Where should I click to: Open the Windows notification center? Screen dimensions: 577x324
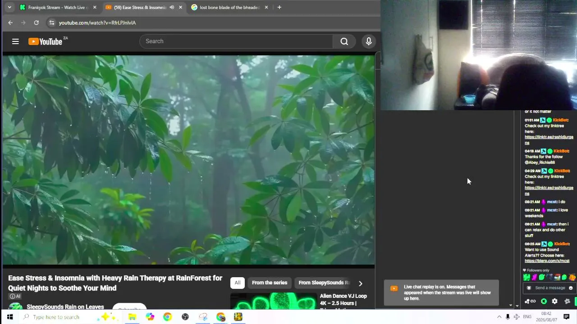(x=567, y=317)
